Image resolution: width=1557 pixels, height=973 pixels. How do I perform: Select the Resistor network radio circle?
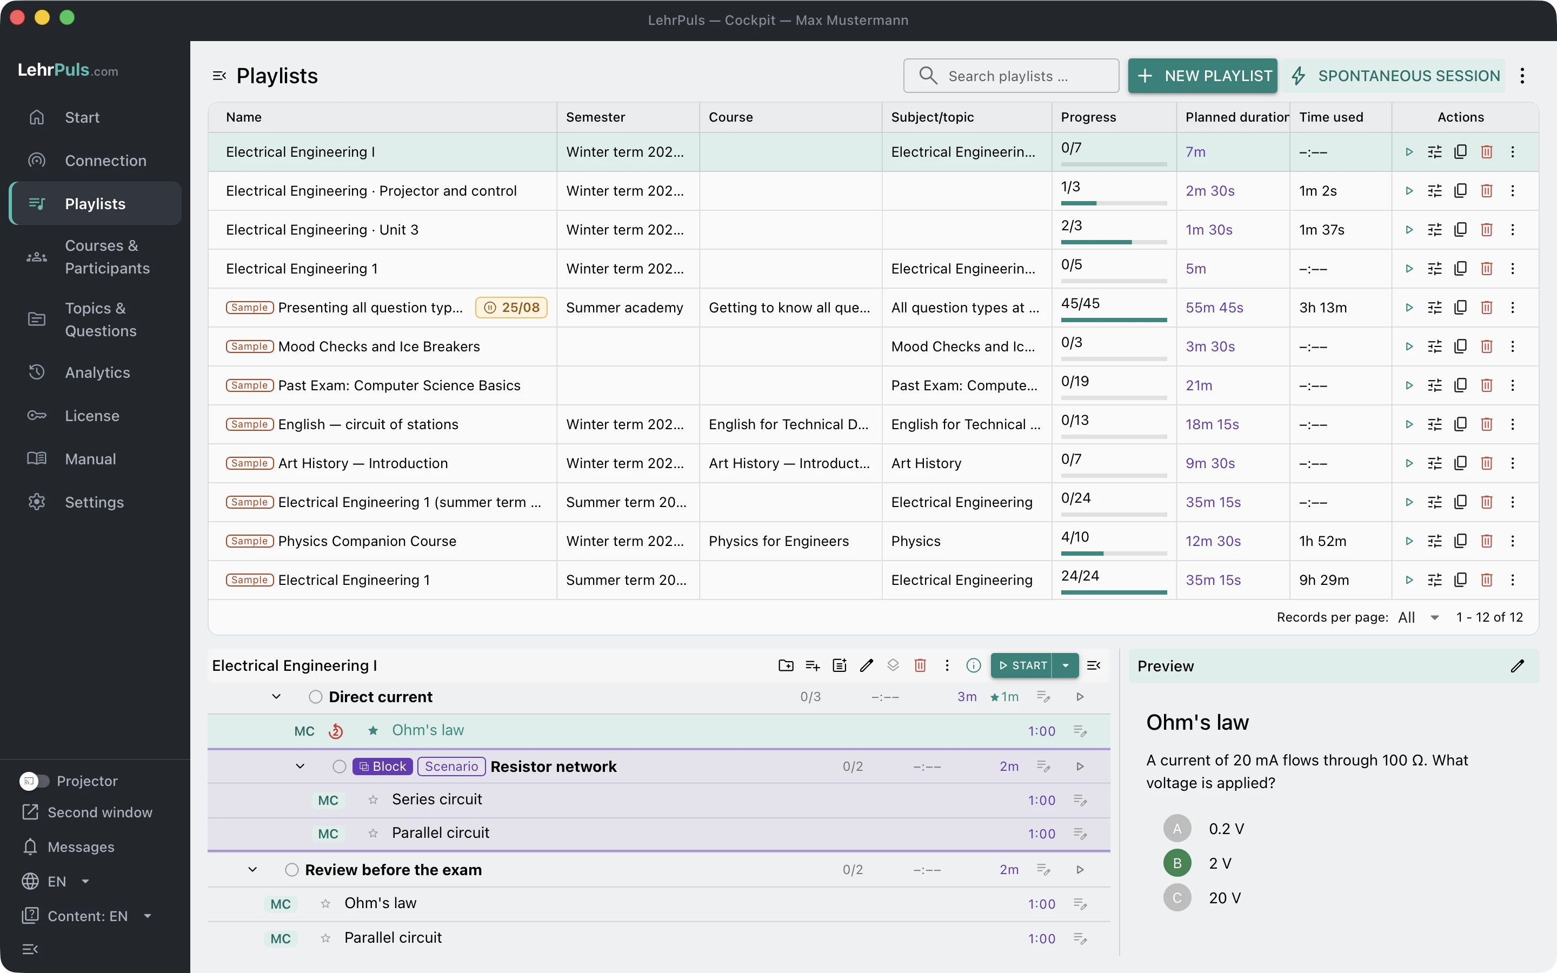339,767
